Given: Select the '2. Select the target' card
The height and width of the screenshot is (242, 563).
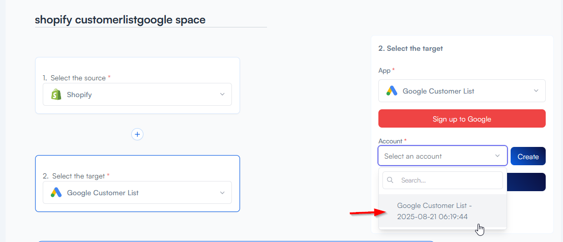Looking at the screenshot, I should (x=137, y=167).
